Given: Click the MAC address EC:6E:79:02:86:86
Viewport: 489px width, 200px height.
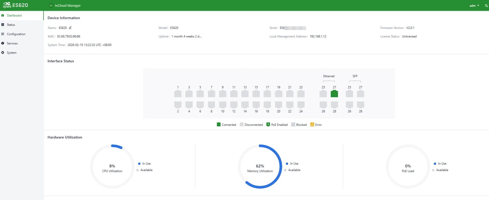Looking at the screenshot, I should click(69, 36).
